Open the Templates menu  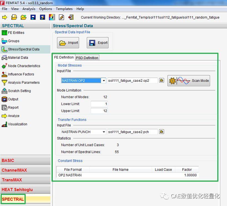[x=64, y=9]
